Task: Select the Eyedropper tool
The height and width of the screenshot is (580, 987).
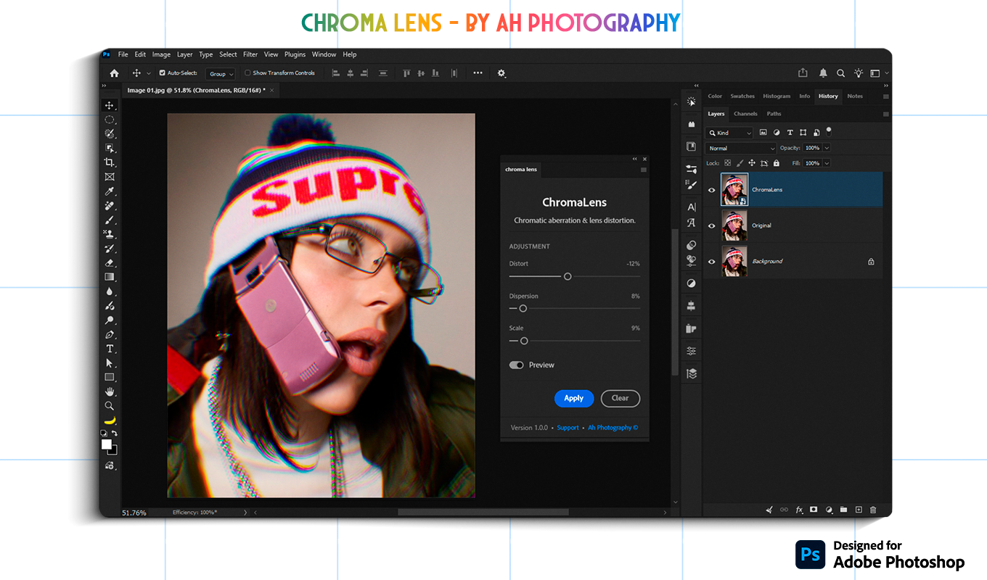Action: tap(110, 191)
